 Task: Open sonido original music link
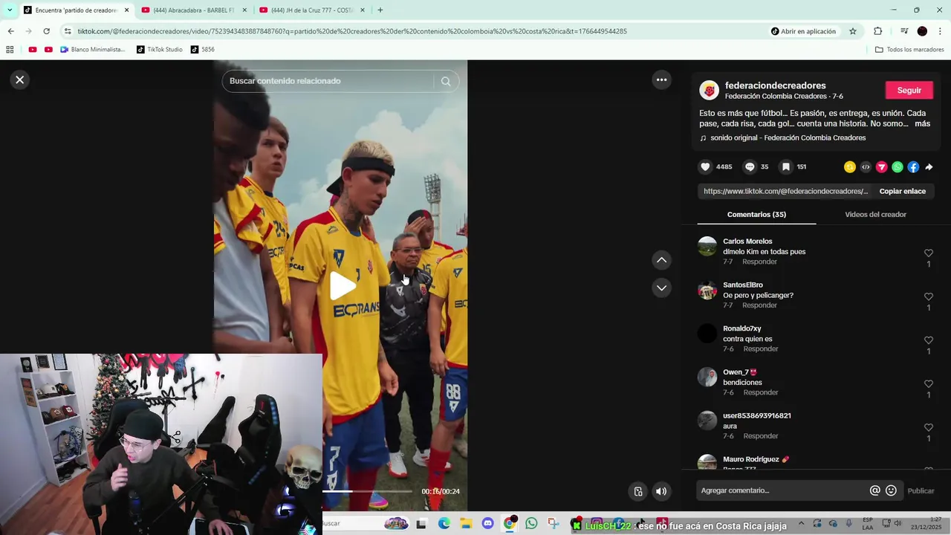coord(788,138)
